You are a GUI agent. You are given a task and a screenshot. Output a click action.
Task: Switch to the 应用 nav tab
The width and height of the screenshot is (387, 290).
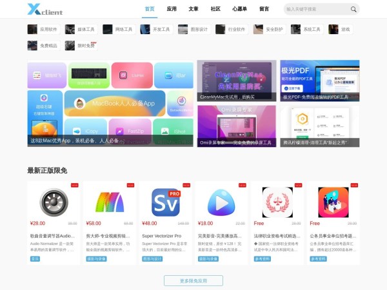pos(172,9)
